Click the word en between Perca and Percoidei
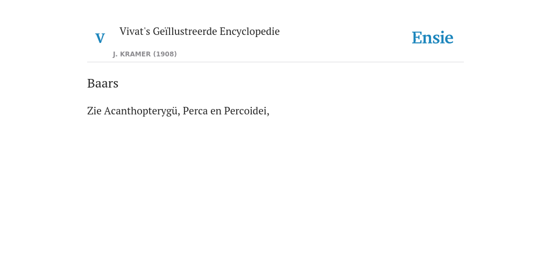 pyautogui.click(x=216, y=111)
